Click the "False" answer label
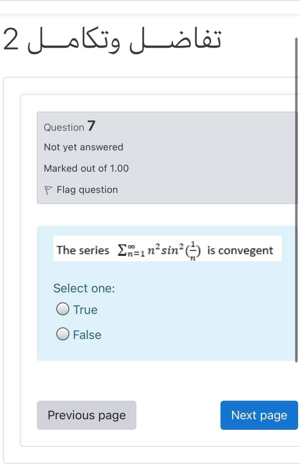300x464 pixels. pyautogui.click(x=87, y=335)
